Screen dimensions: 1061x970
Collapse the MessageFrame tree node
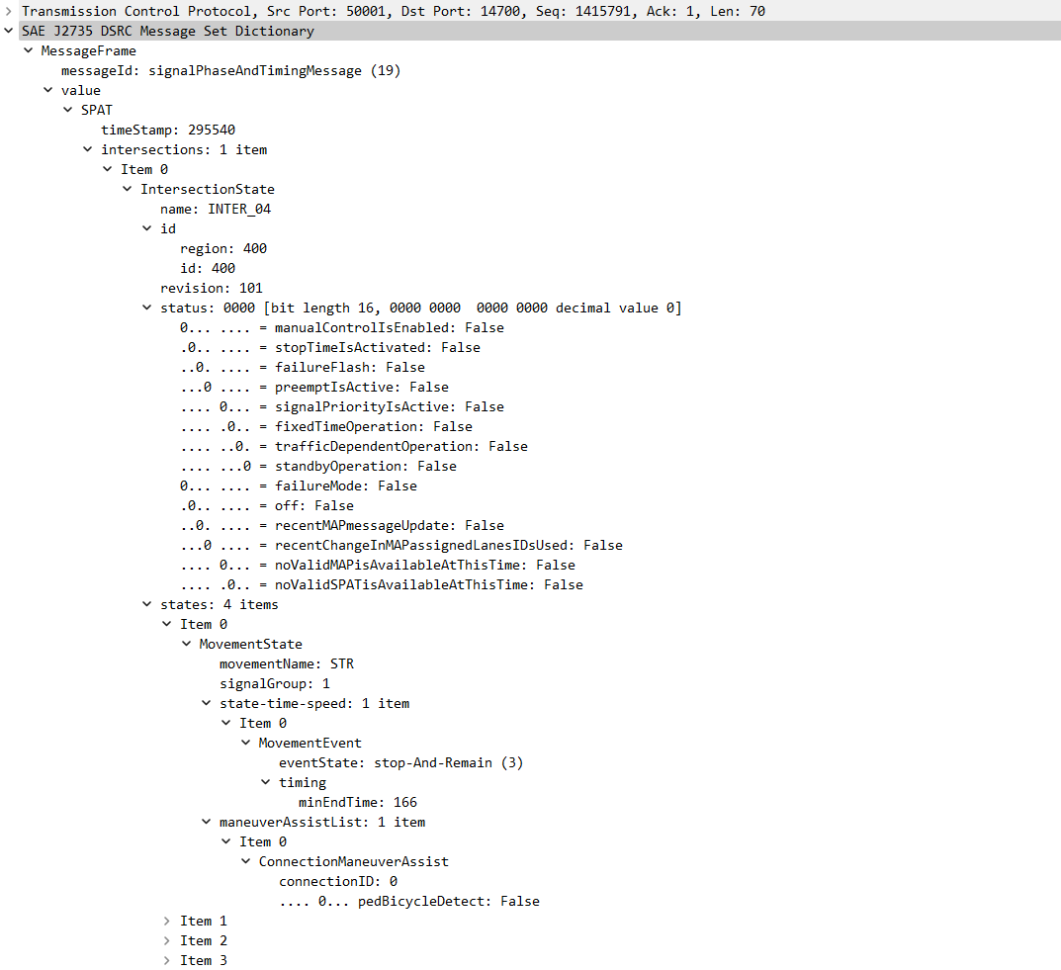[x=29, y=50]
